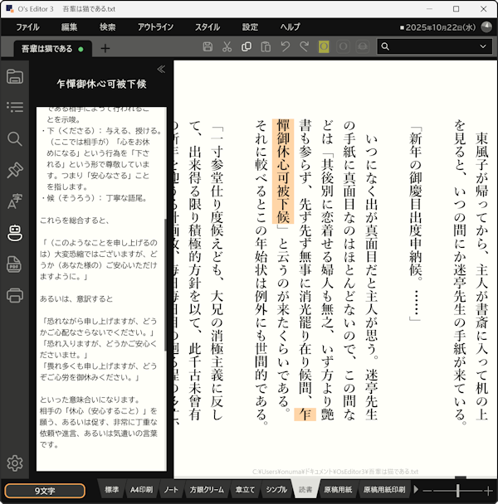Collapse the side panel with double chevron
The height and width of the screenshot is (504, 498).
pyautogui.click(x=161, y=70)
